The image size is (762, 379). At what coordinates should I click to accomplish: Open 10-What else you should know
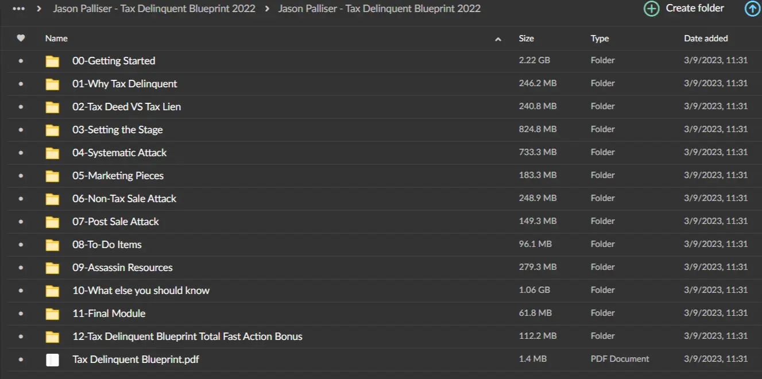[x=141, y=291]
